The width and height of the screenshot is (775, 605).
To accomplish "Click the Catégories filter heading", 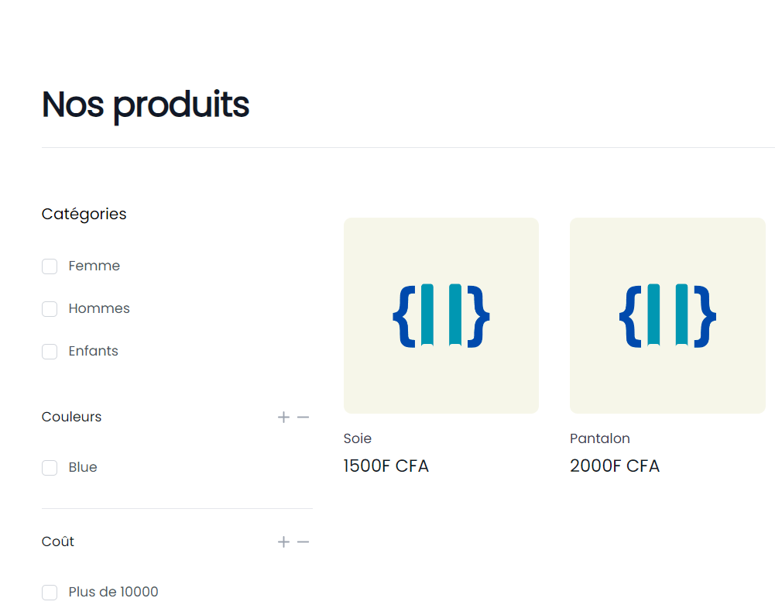I will [84, 214].
